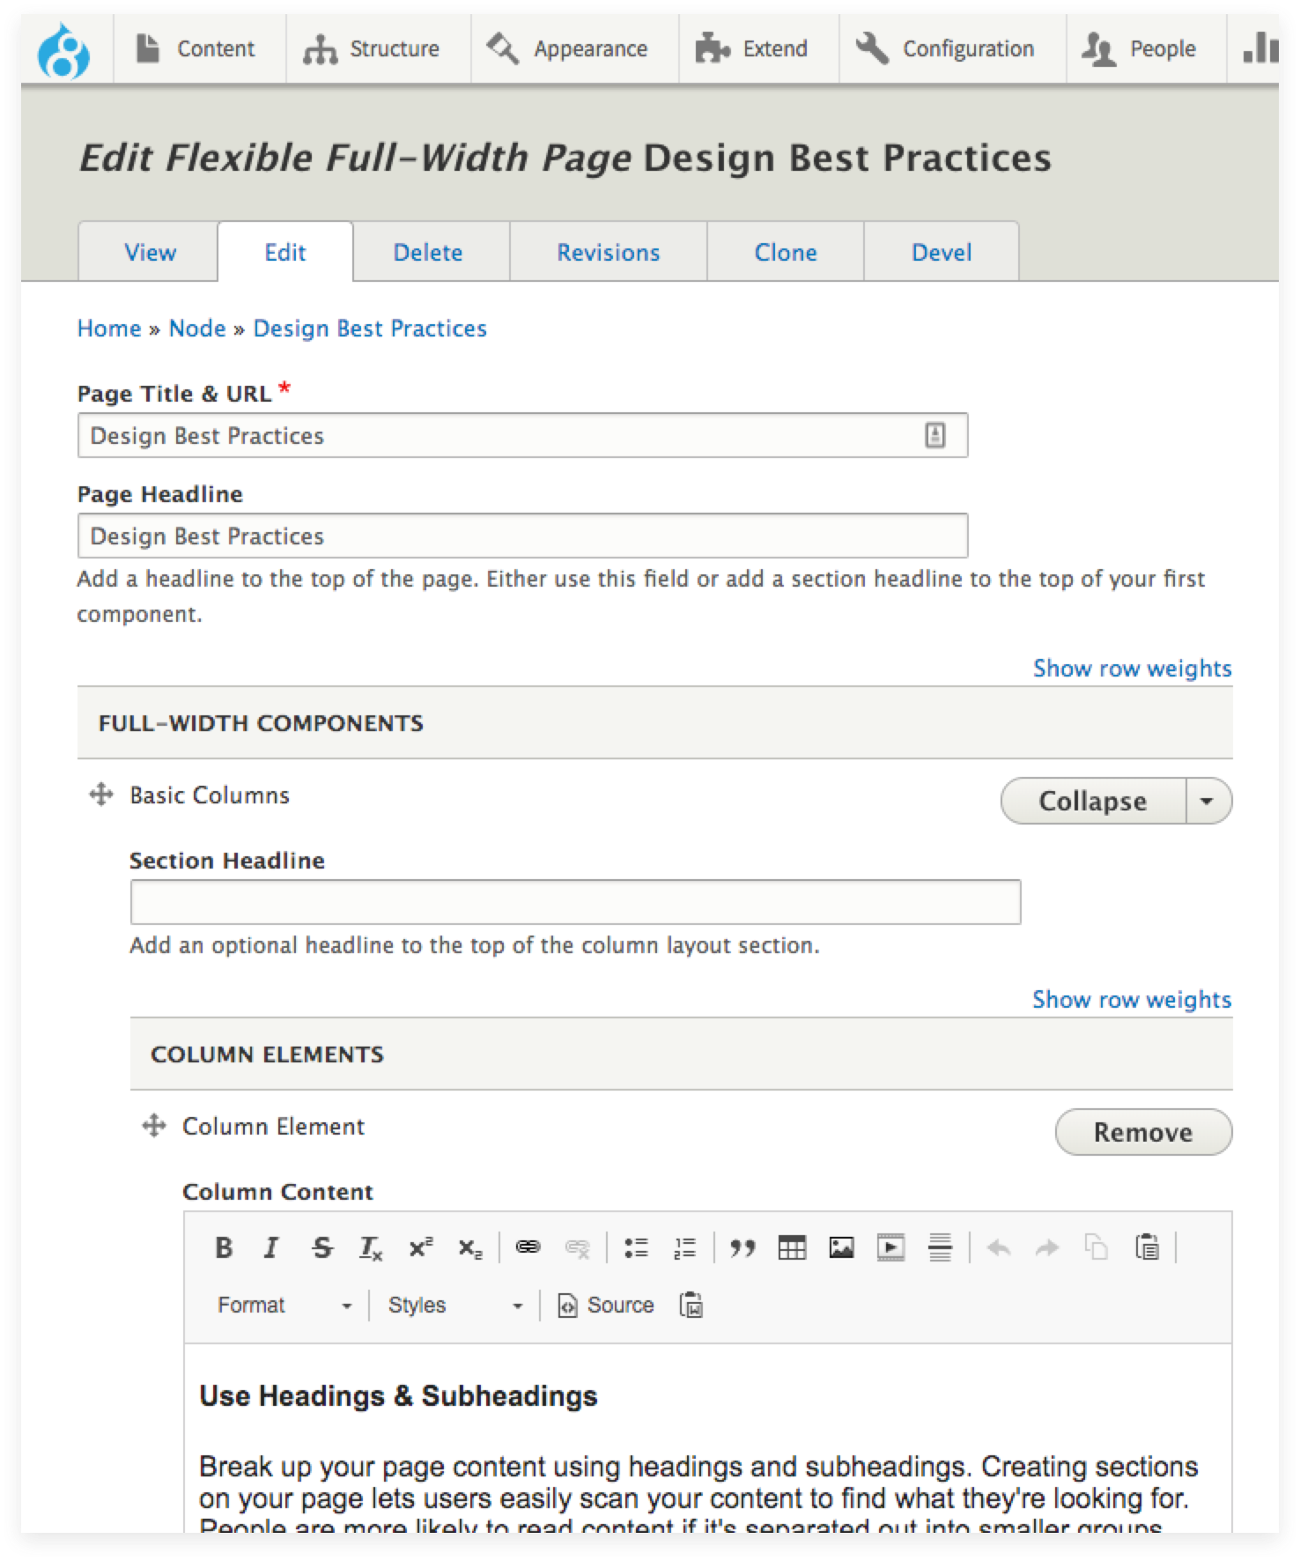Open the Structure admin menu
Viewport: 1300px width, 1561px height.
click(372, 49)
